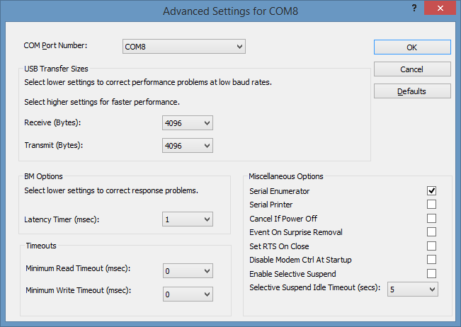Screen dimensions: 461x327
Task: Expand the Receive (Bytes) dropdown
Action: coord(187,123)
